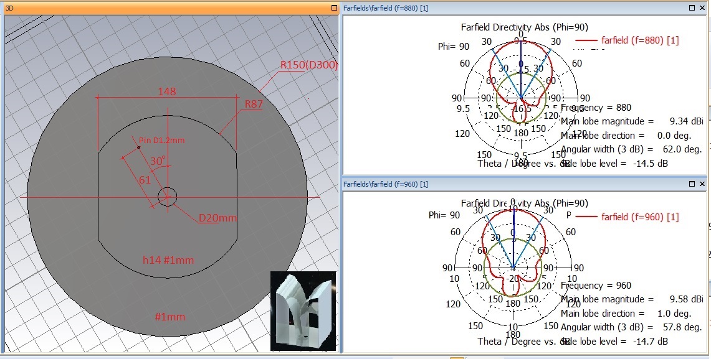The width and height of the screenshot is (711, 359).
Task: Select the farfield (f=880) title bar
Action: [x=499, y=8]
